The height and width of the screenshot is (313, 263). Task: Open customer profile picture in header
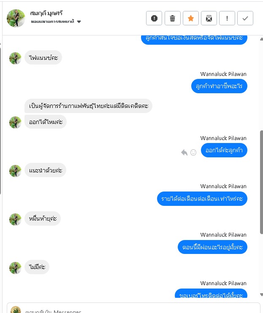[x=16, y=18]
